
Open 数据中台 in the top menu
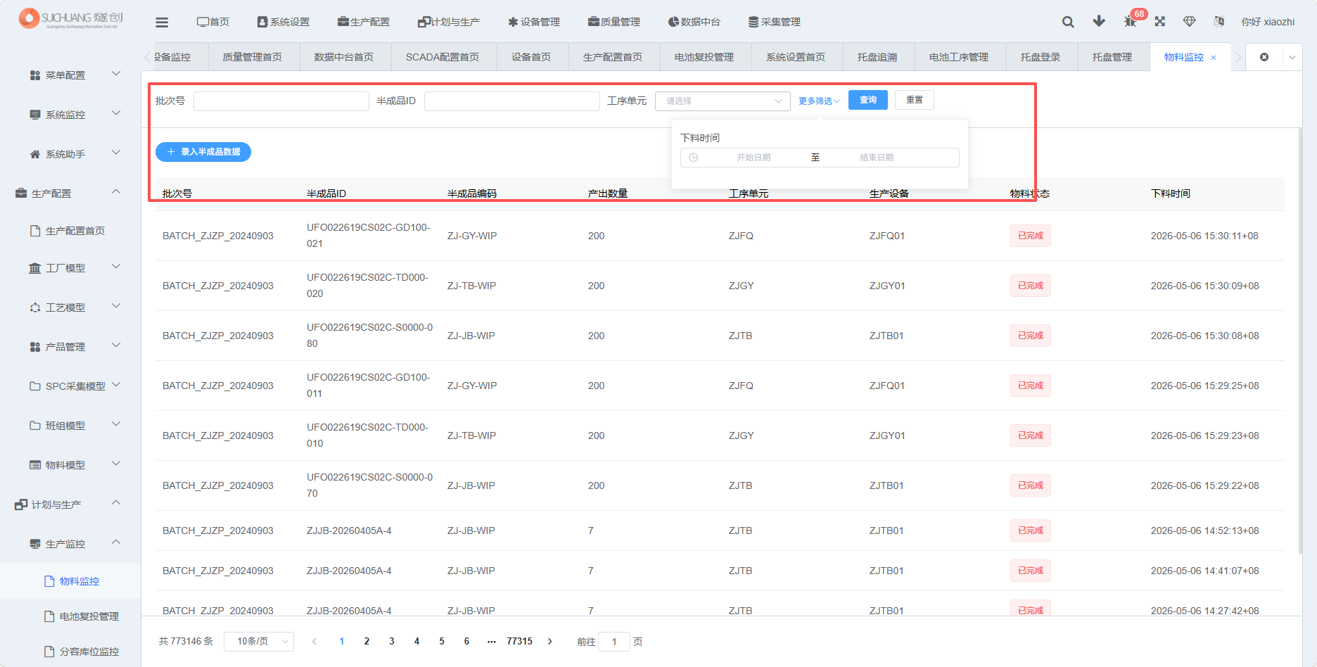click(x=694, y=22)
